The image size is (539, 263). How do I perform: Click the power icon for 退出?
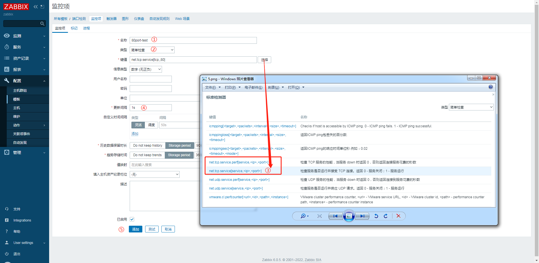[x=7, y=254]
